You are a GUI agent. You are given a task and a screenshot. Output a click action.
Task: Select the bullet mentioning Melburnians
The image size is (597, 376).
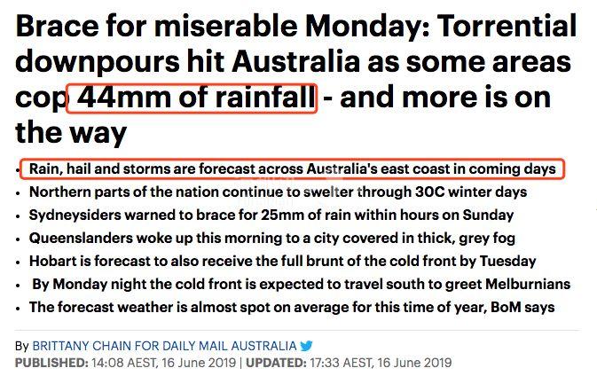pos(300,285)
